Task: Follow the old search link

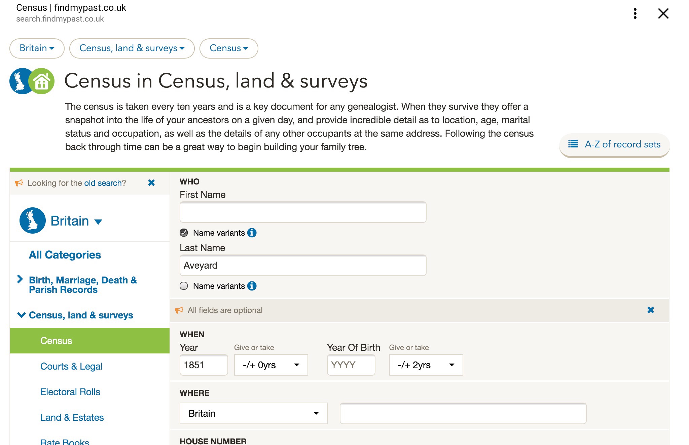Action: (105, 183)
